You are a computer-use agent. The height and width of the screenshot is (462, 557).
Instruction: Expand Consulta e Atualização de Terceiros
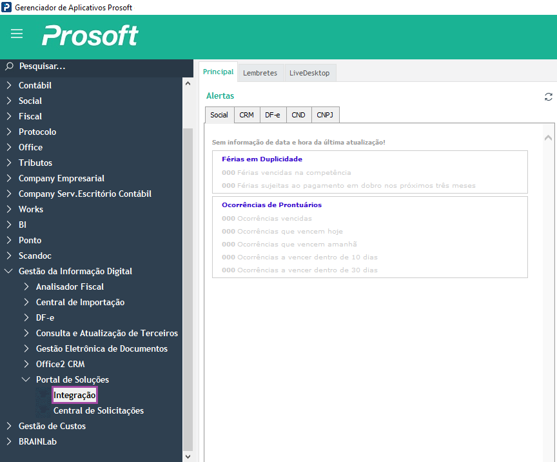tap(26, 333)
